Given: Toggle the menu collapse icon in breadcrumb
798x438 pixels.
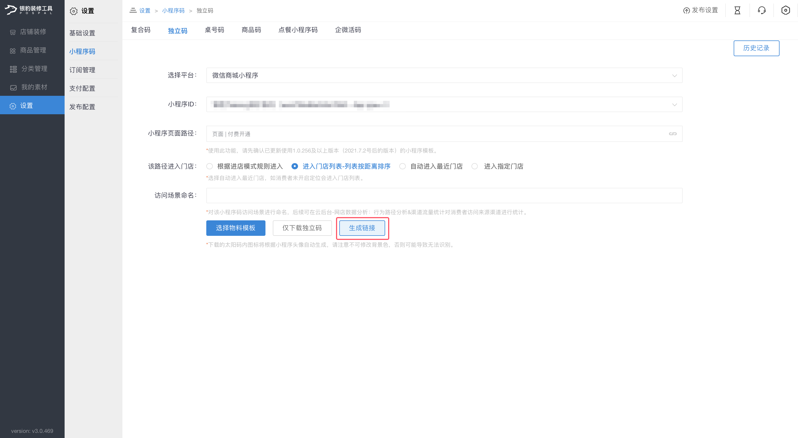Looking at the screenshot, I should click(x=133, y=10).
